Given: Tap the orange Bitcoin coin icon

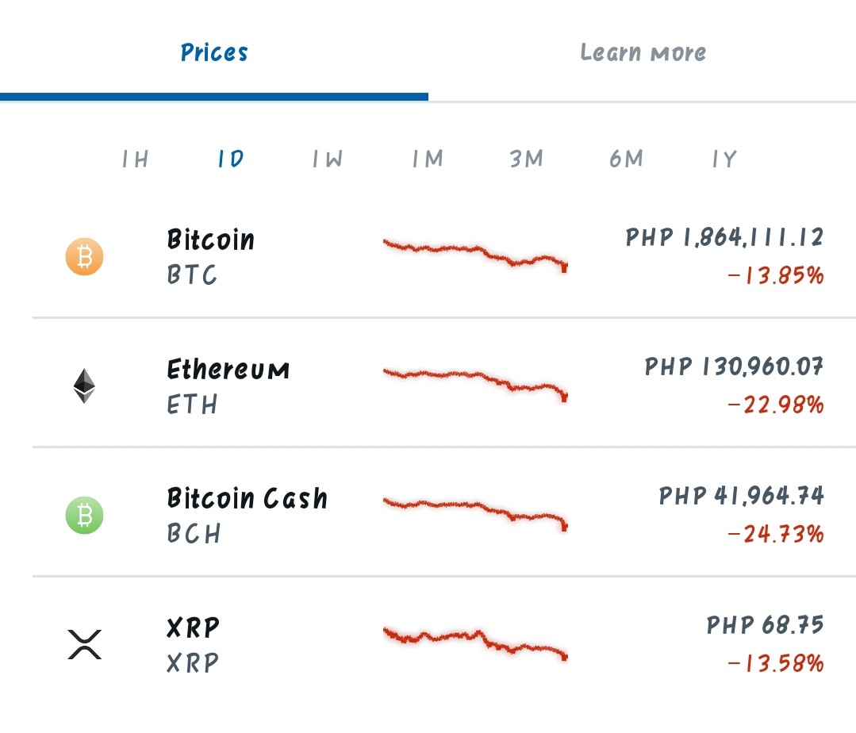Looking at the screenshot, I should [x=85, y=256].
